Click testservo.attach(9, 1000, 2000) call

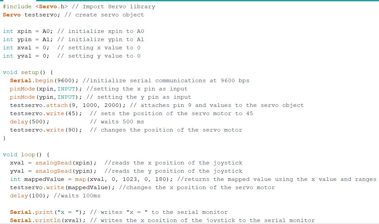(x=68, y=105)
